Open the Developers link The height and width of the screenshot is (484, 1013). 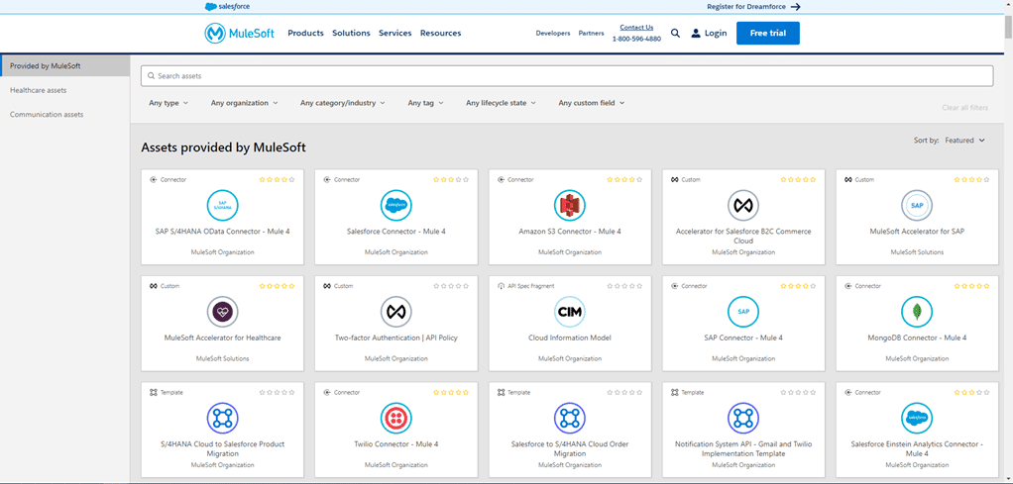coord(553,33)
